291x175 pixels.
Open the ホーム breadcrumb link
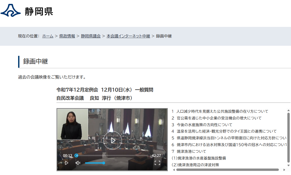[48, 36]
